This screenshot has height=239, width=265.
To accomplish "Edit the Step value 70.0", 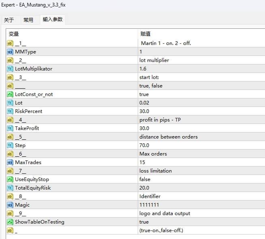I will pos(144,145).
